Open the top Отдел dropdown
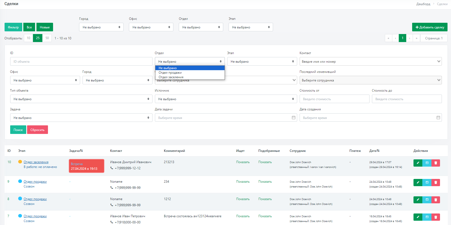Viewport: 451px width, 225px height. point(201,27)
